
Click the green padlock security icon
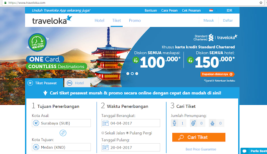pos(5,3)
